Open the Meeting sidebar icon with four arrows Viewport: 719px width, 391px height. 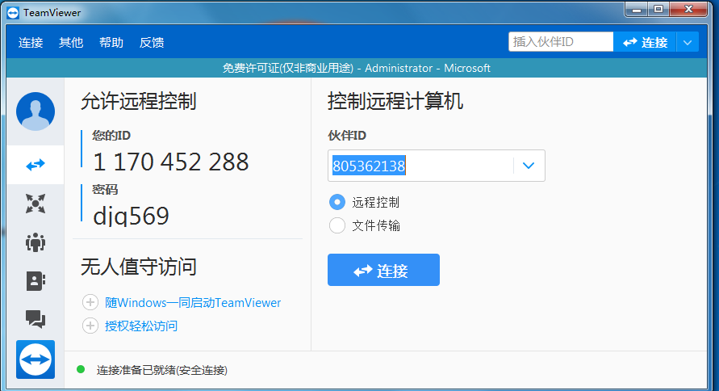point(36,204)
